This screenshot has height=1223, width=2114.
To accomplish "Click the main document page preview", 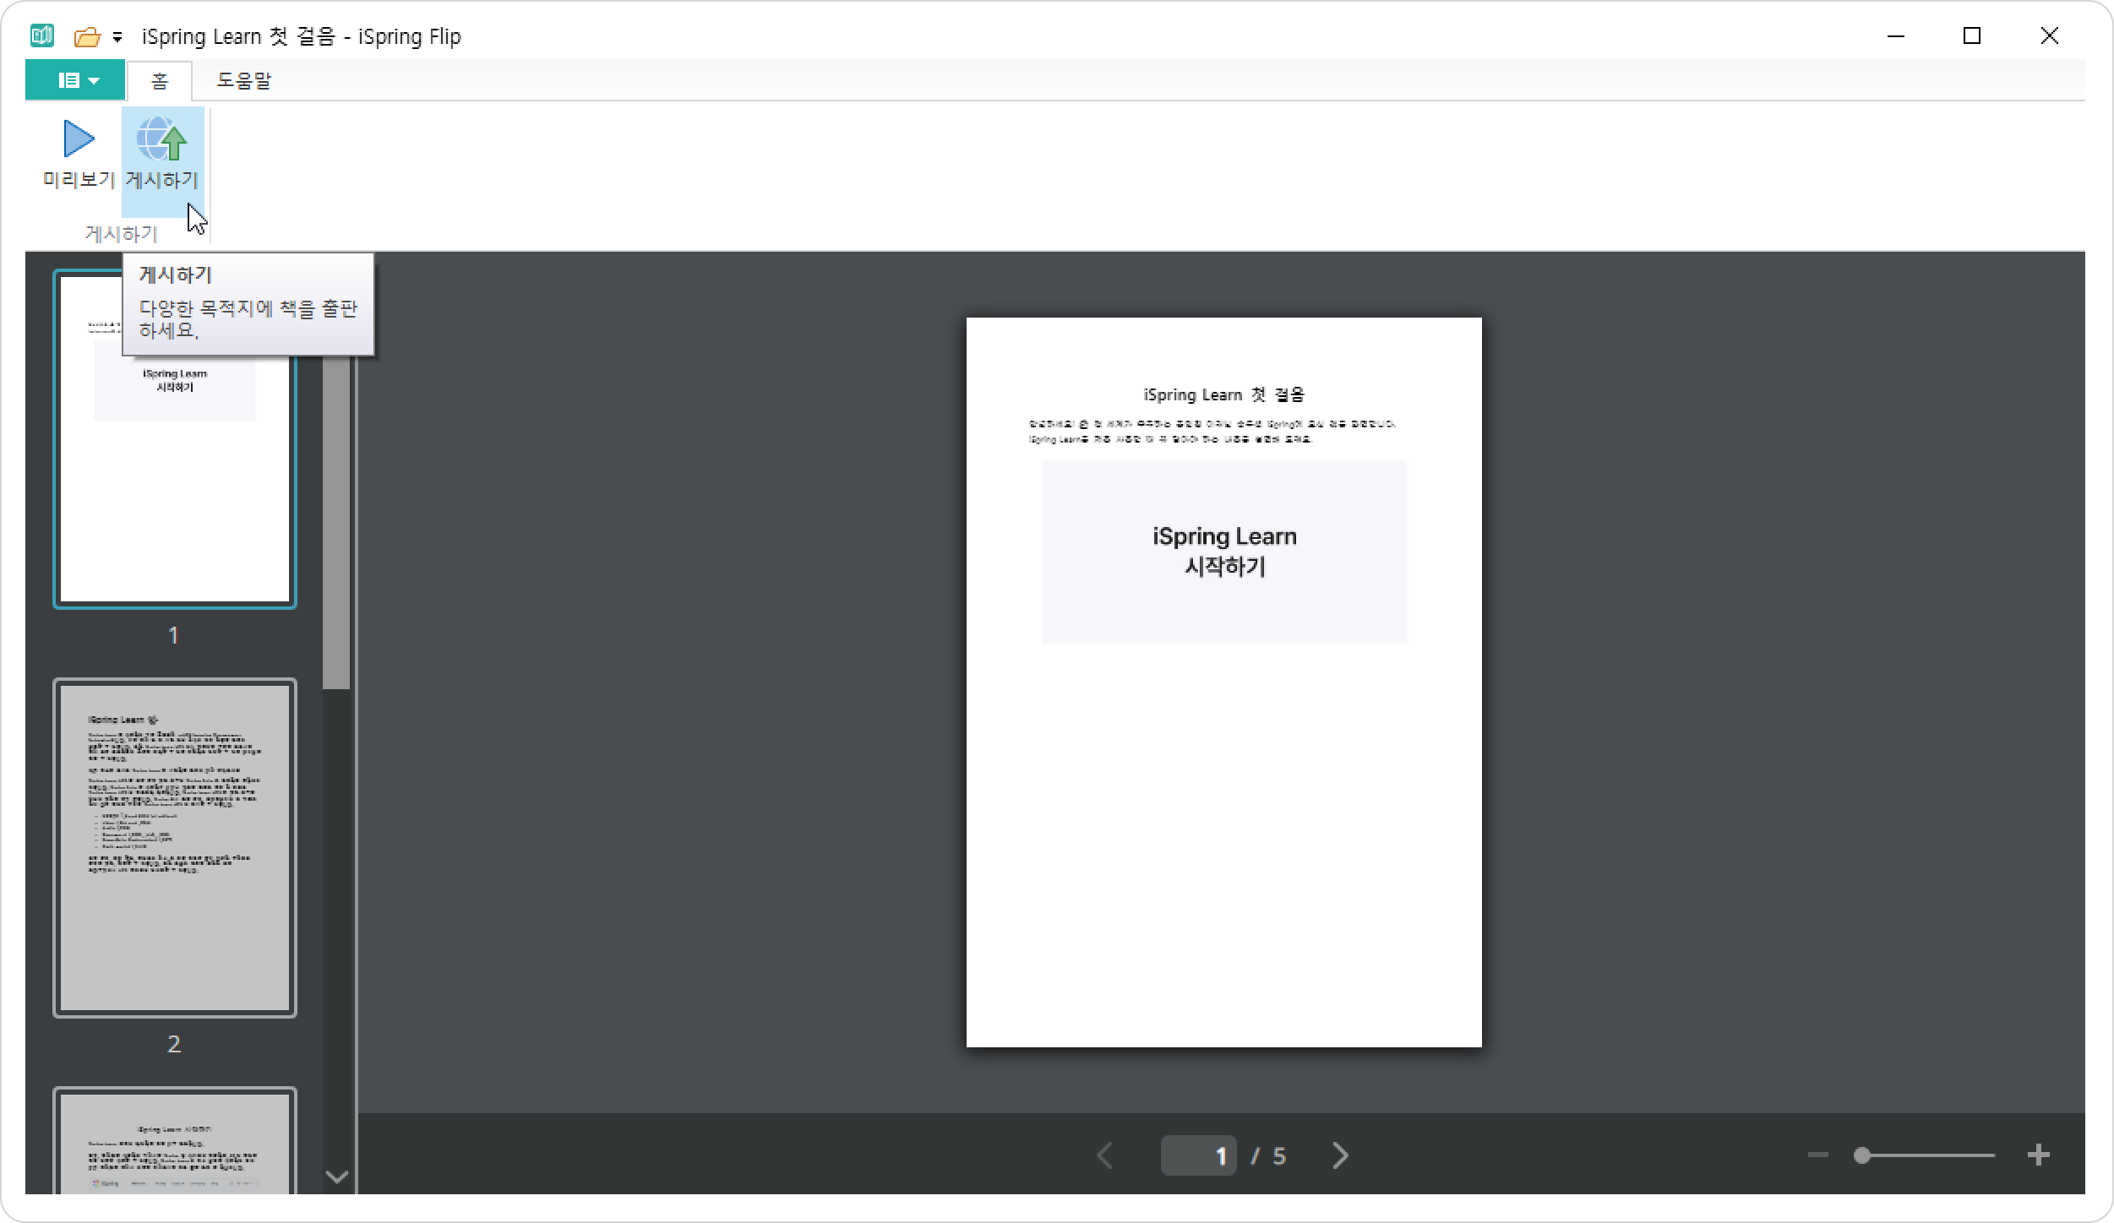I will tap(1224, 682).
